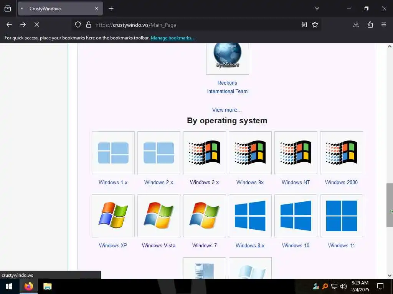Click the scrollbar up arrow

(x=390, y=46)
